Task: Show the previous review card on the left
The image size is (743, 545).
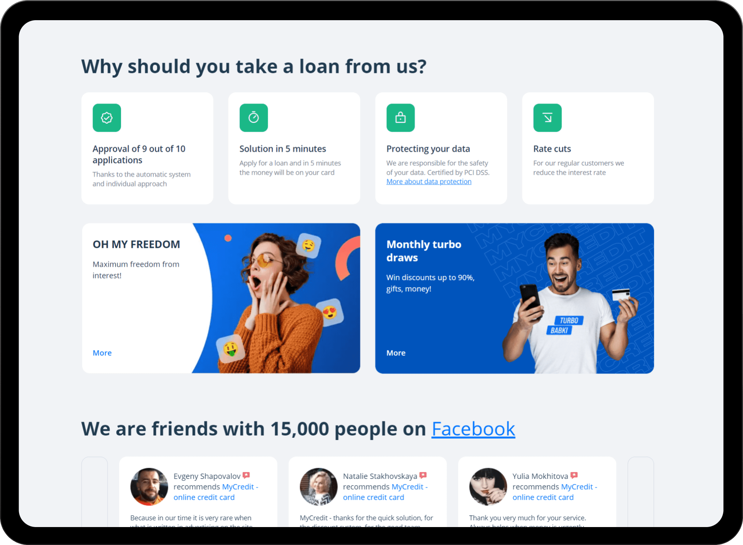Action: click(x=94, y=492)
